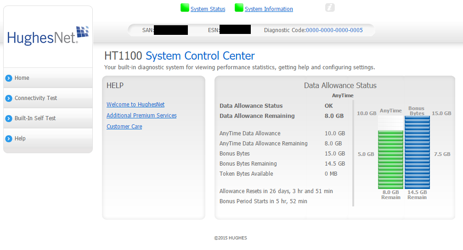Click the green AnyTime data usage bar
463x250 pixels.
tap(390, 160)
